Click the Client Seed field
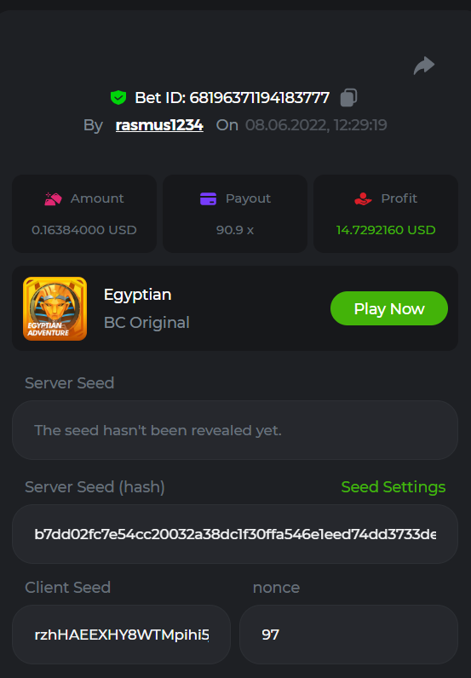Image resolution: width=471 pixels, height=678 pixels. 121,635
